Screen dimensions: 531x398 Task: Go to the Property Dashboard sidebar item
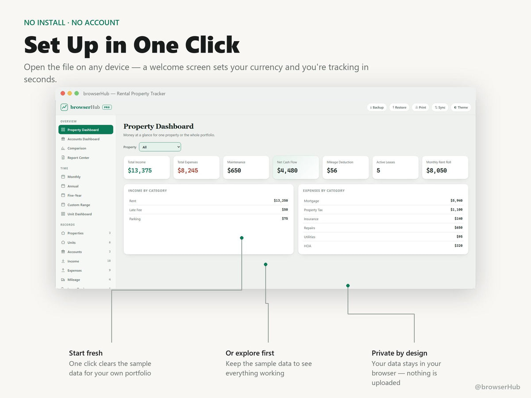(x=86, y=130)
